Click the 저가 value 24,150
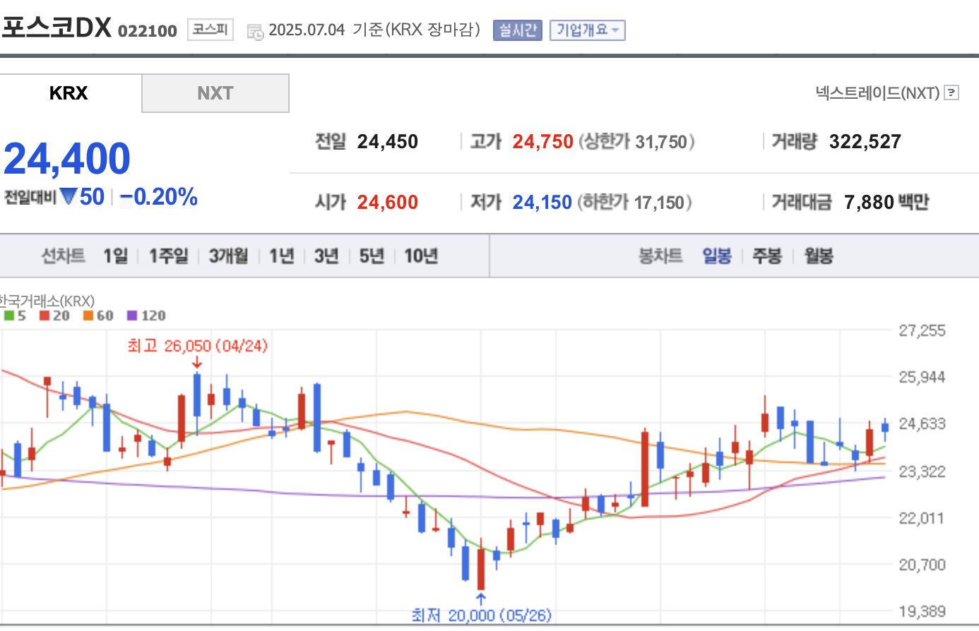Image resolution: width=979 pixels, height=631 pixels. [542, 203]
